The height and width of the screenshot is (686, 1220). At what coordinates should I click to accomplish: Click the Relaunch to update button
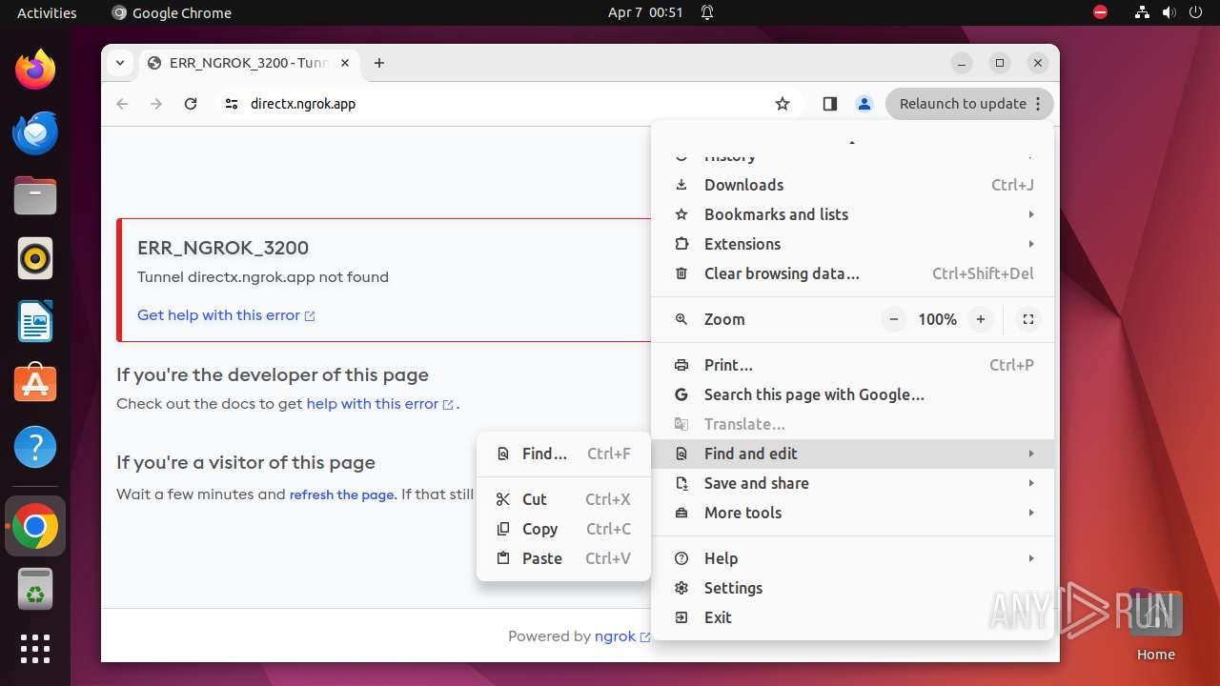coord(969,104)
